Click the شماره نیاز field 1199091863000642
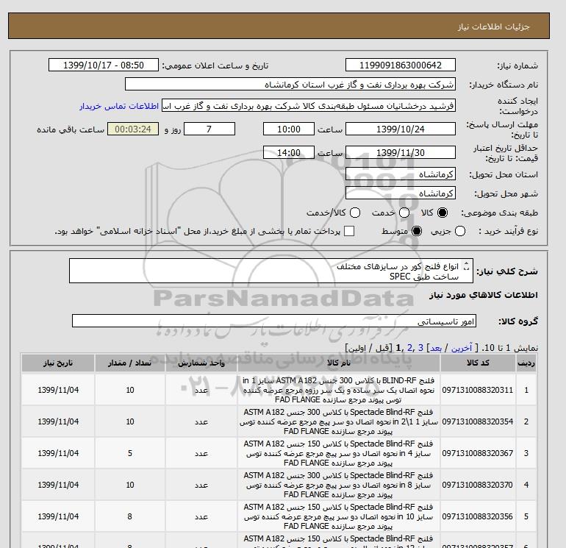Viewport: 566px width, 548px height. tap(401, 65)
